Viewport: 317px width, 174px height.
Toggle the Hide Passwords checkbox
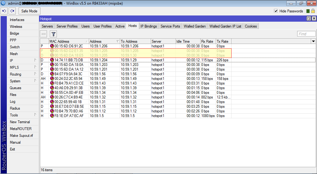point(276,11)
